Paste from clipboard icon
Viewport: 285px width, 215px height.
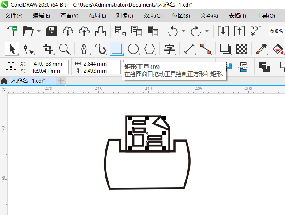click(153, 31)
